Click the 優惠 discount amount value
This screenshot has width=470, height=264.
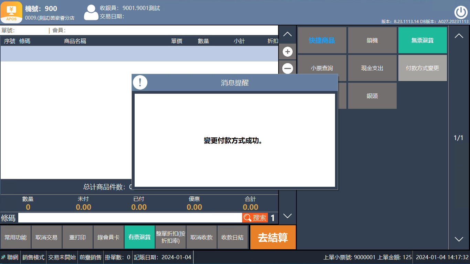tap(195, 207)
